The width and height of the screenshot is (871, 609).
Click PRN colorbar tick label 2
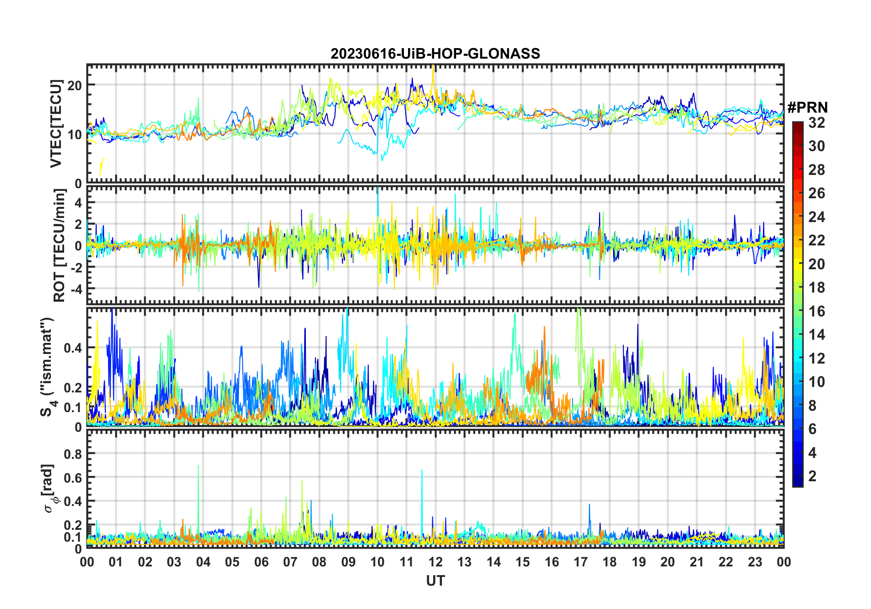pyautogui.click(x=812, y=476)
